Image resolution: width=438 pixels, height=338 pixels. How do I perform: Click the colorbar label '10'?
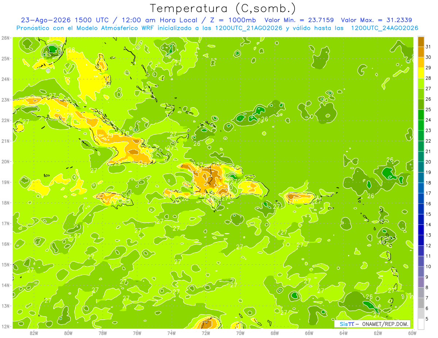[x=428, y=267]
